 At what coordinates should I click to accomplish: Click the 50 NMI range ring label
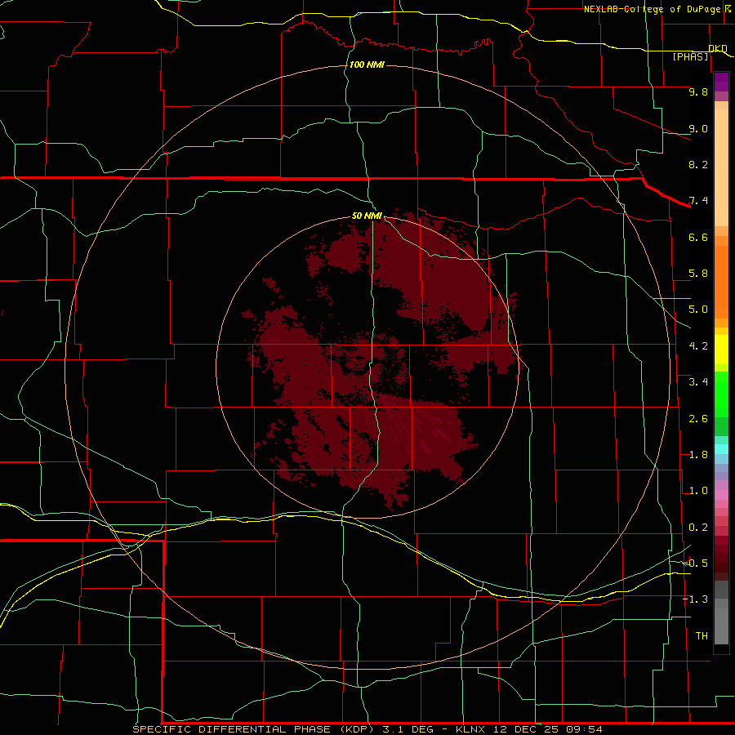click(367, 216)
